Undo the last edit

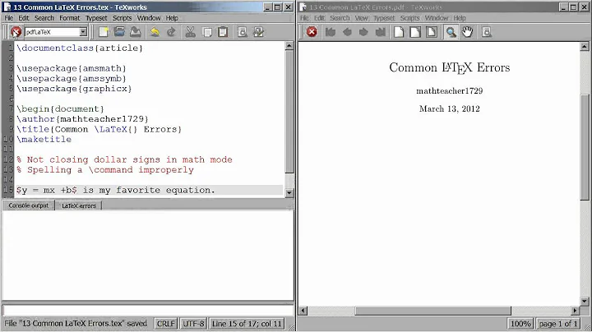155,32
